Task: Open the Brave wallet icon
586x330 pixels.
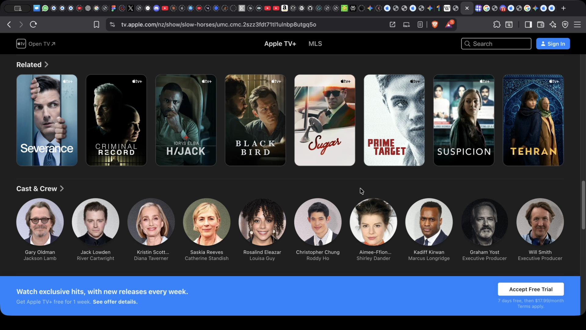Action: tap(541, 24)
